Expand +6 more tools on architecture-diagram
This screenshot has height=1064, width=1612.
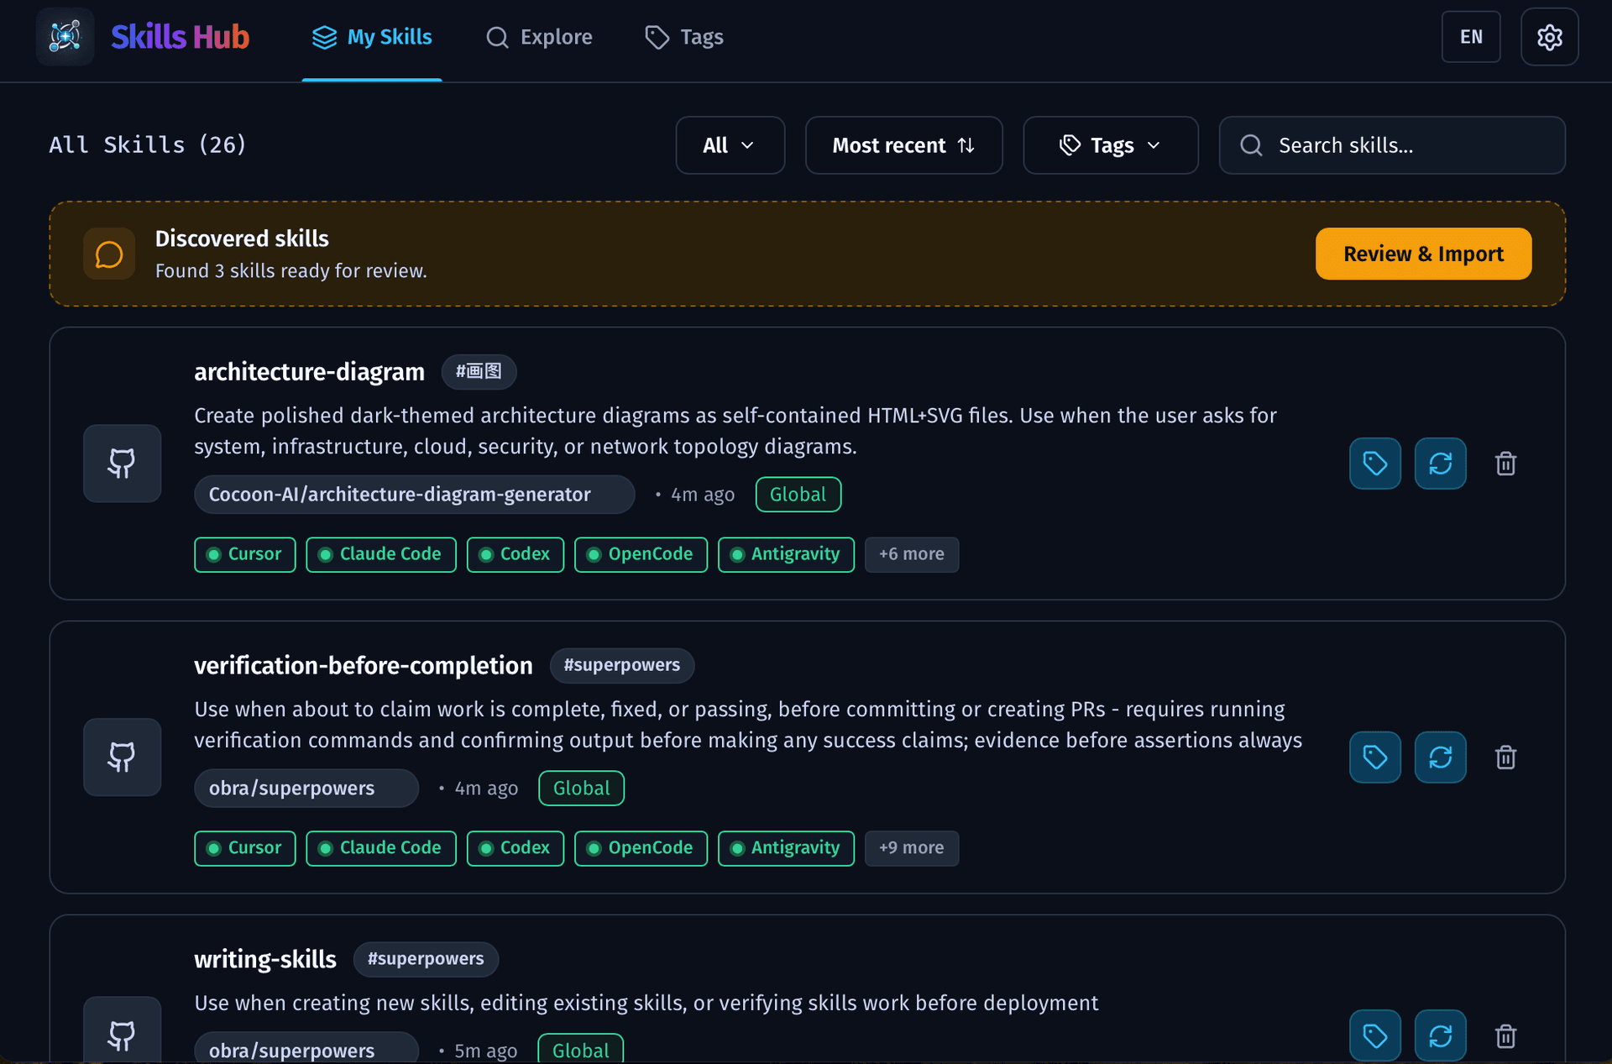click(912, 554)
